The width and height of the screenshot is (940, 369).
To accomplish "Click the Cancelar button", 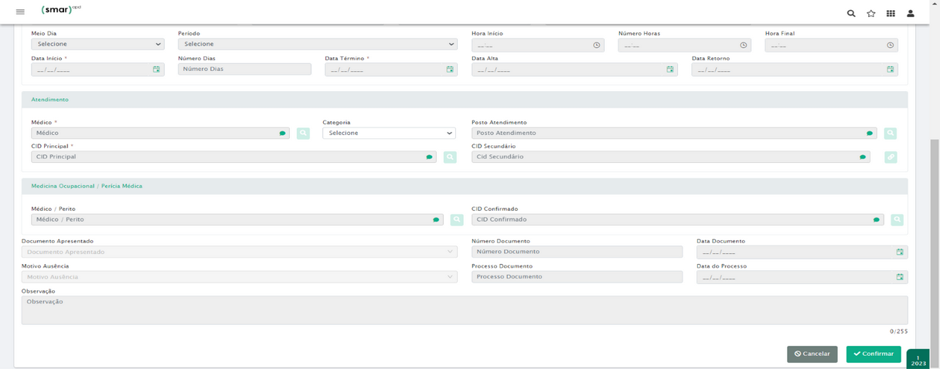I will click(x=812, y=354).
